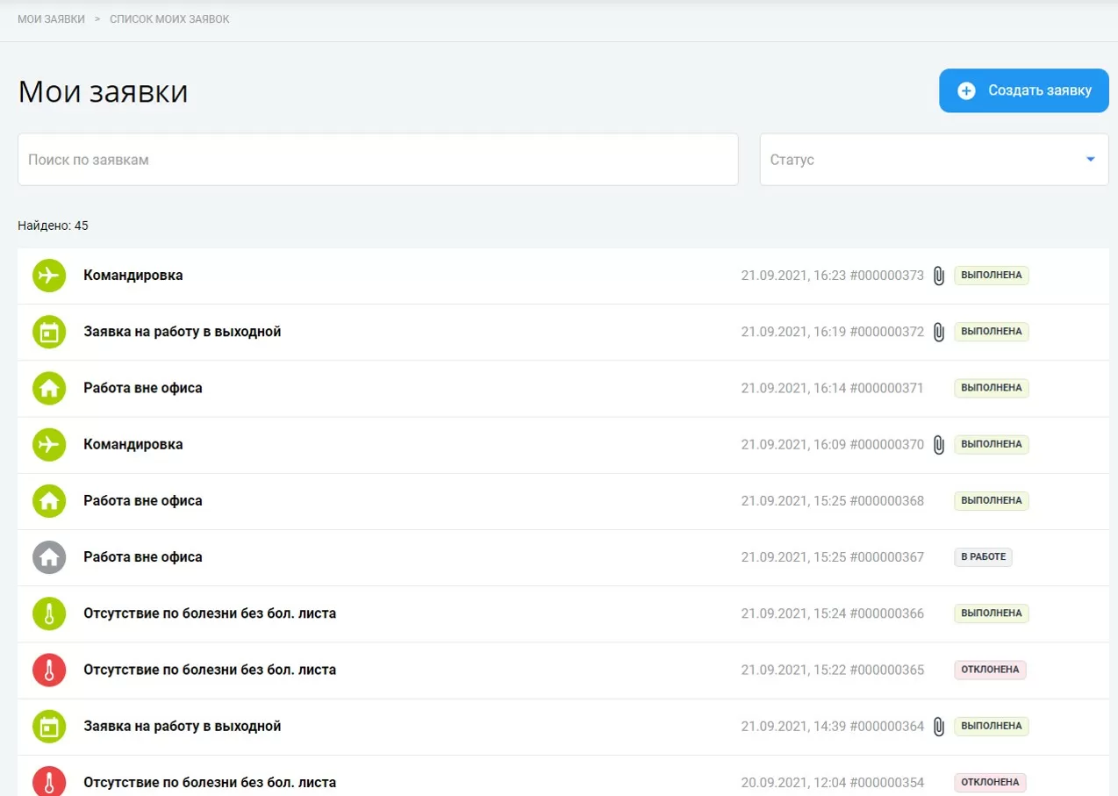Click the blue arrow in Статус field
The width and height of the screenshot is (1118, 796).
coord(1091,160)
